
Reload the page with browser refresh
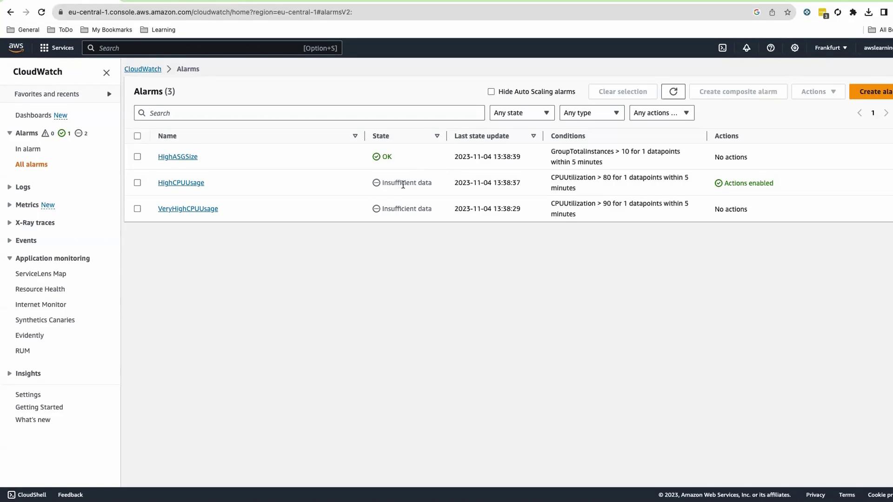tap(41, 12)
